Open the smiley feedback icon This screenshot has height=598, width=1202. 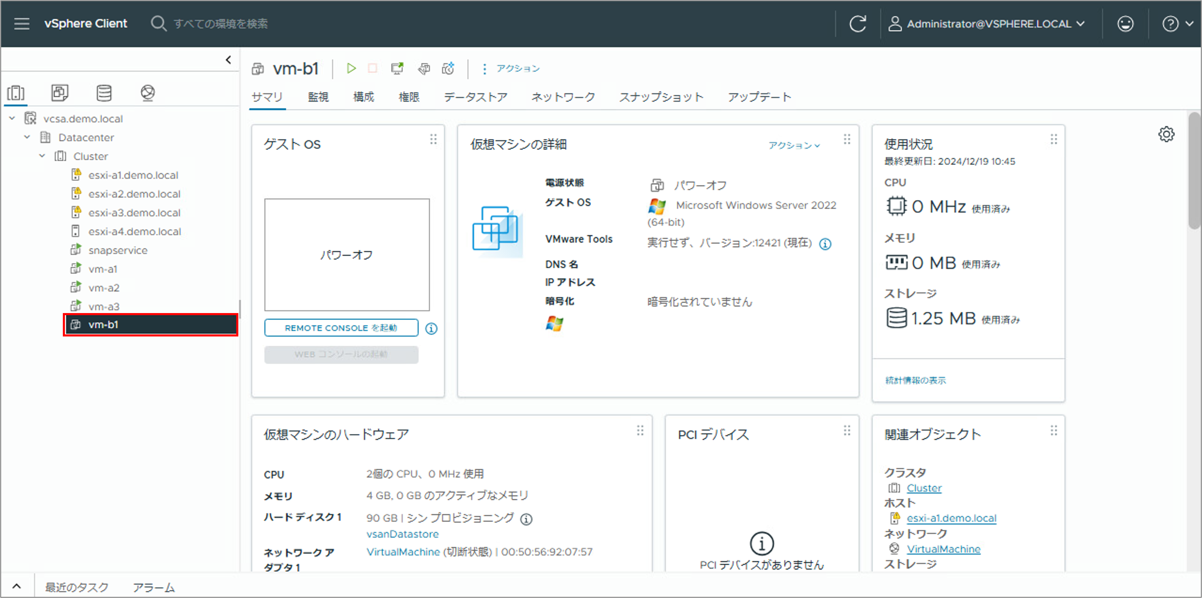pos(1125,24)
